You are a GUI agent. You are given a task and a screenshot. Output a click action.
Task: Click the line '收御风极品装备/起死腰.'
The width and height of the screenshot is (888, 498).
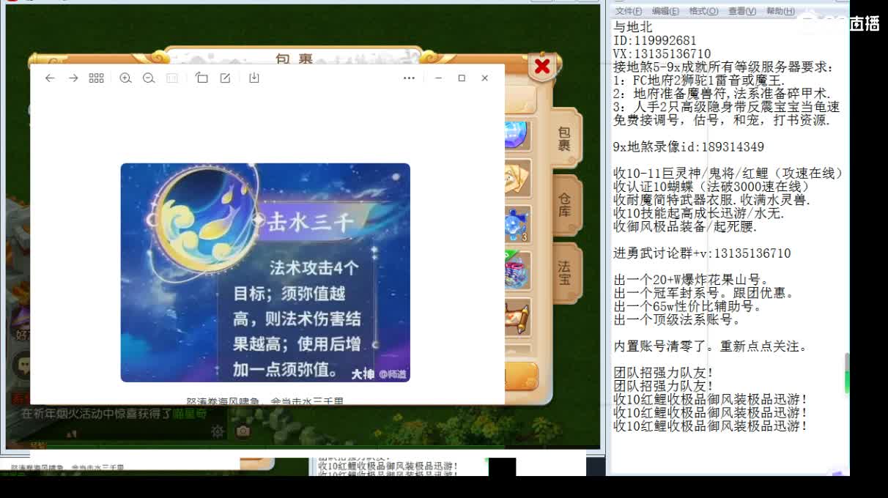pyautogui.click(x=685, y=227)
